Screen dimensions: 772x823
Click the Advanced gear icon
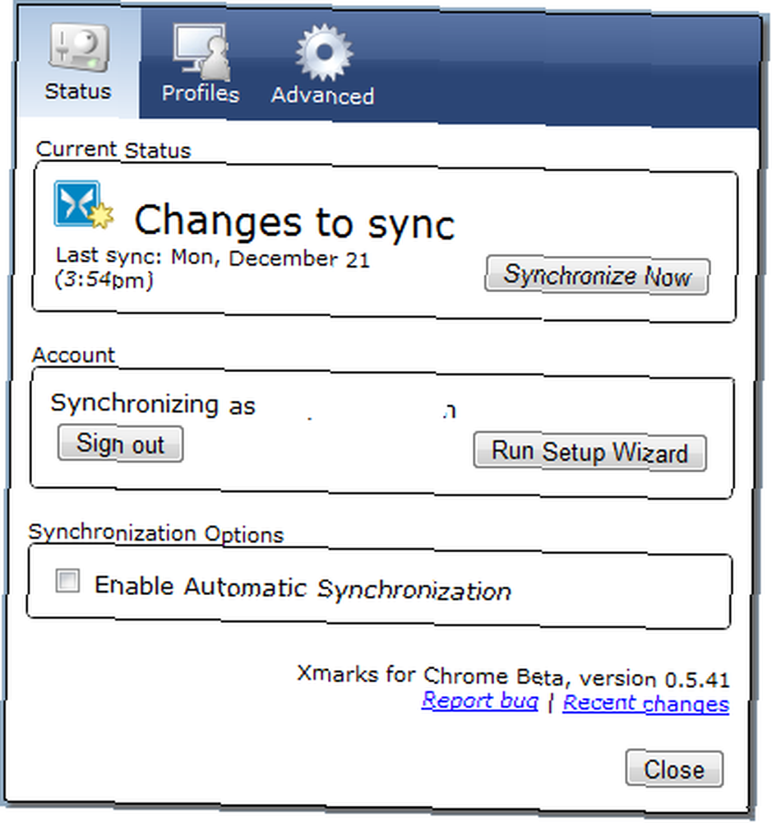[324, 53]
